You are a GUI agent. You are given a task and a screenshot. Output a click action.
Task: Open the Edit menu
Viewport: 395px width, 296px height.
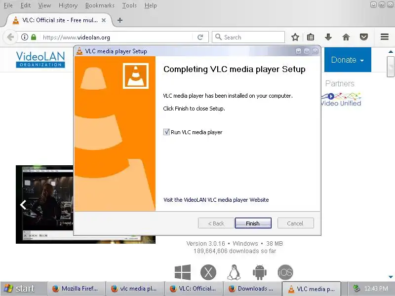[26, 5]
